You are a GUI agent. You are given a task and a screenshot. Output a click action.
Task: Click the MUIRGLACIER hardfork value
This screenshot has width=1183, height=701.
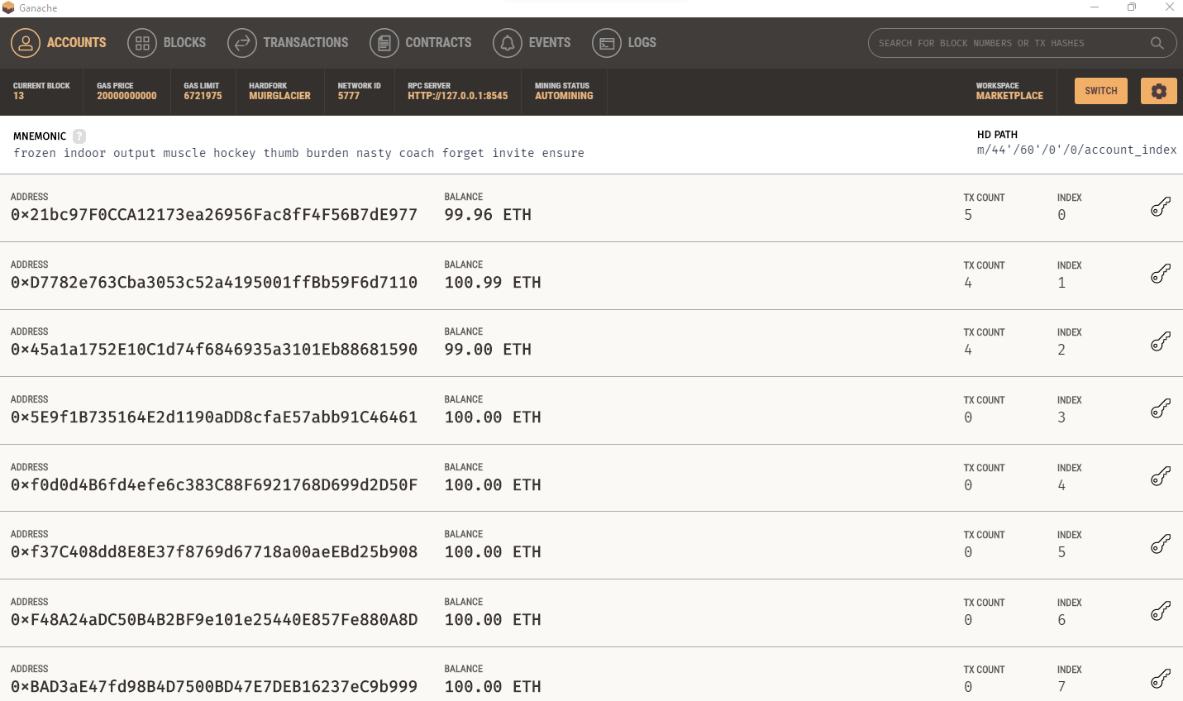[279, 96]
